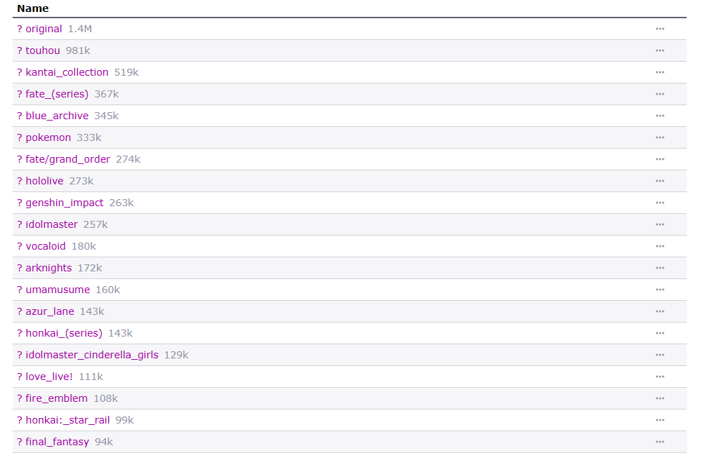Click the question mark wiki link beside touhou
The height and width of the screenshot is (460, 705).
tap(20, 50)
